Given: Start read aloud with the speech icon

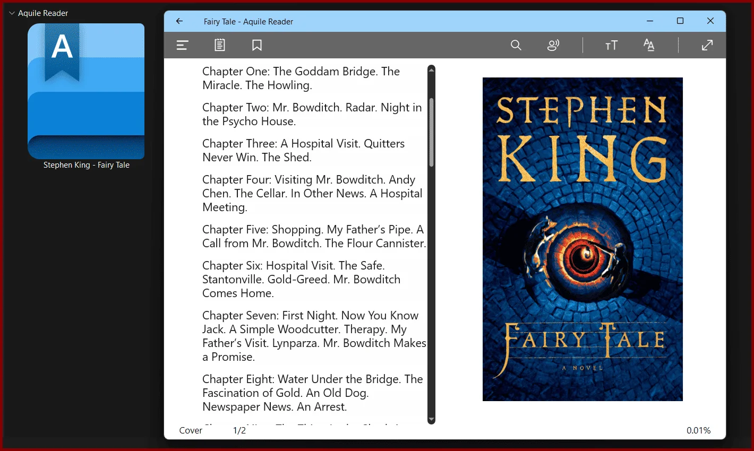Looking at the screenshot, I should click(x=553, y=46).
